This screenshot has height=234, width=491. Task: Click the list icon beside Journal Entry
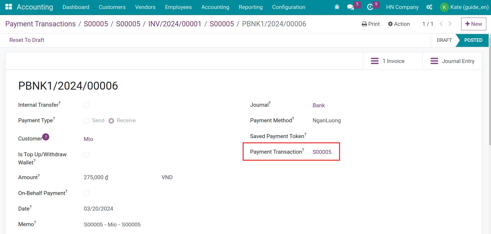click(x=434, y=61)
